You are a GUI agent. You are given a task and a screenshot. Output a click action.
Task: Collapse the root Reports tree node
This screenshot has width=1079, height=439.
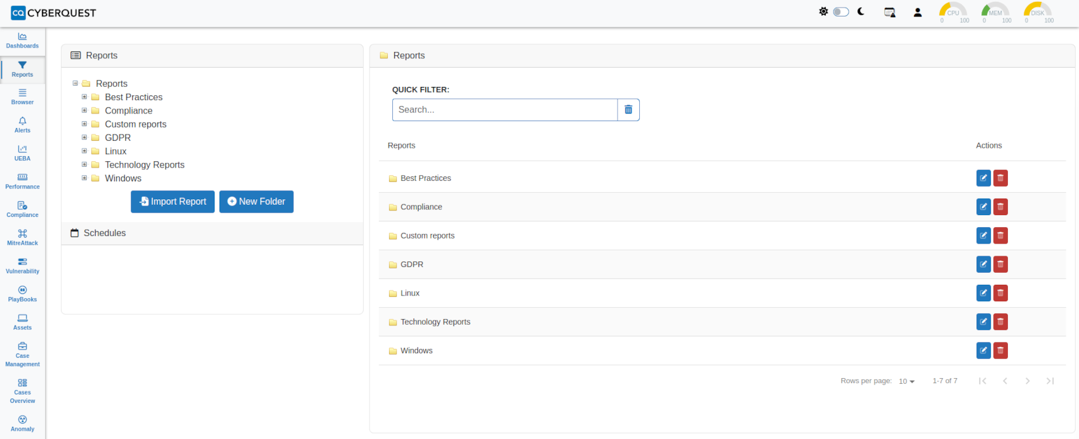76,83
